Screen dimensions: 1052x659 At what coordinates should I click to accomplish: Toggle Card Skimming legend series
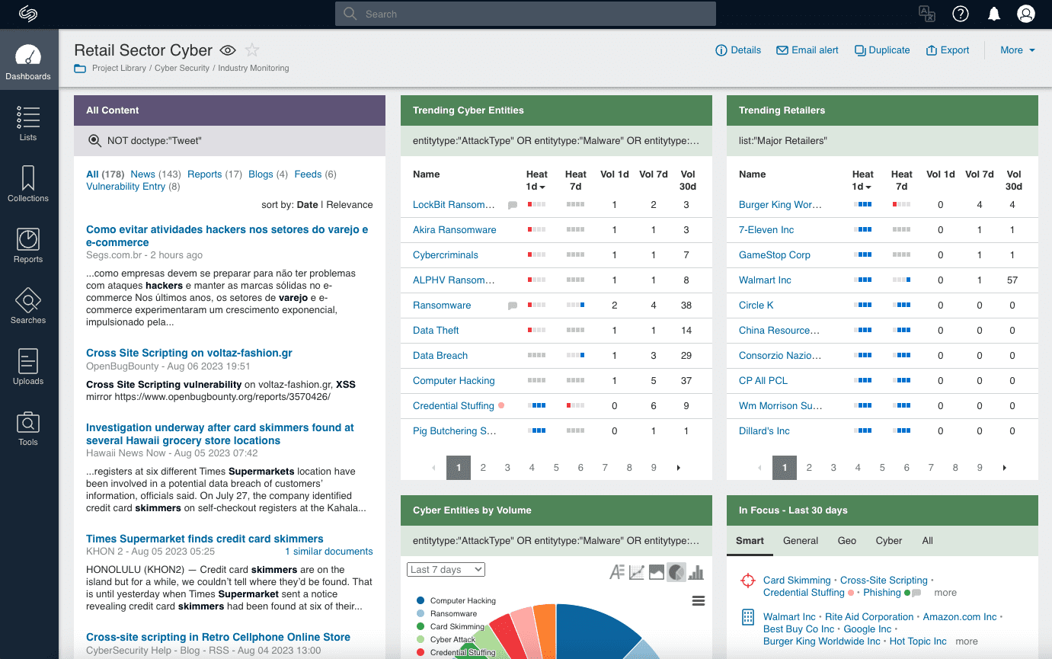pos(450,626)
